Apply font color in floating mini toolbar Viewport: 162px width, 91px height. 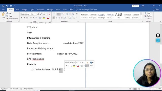point(78,66)
